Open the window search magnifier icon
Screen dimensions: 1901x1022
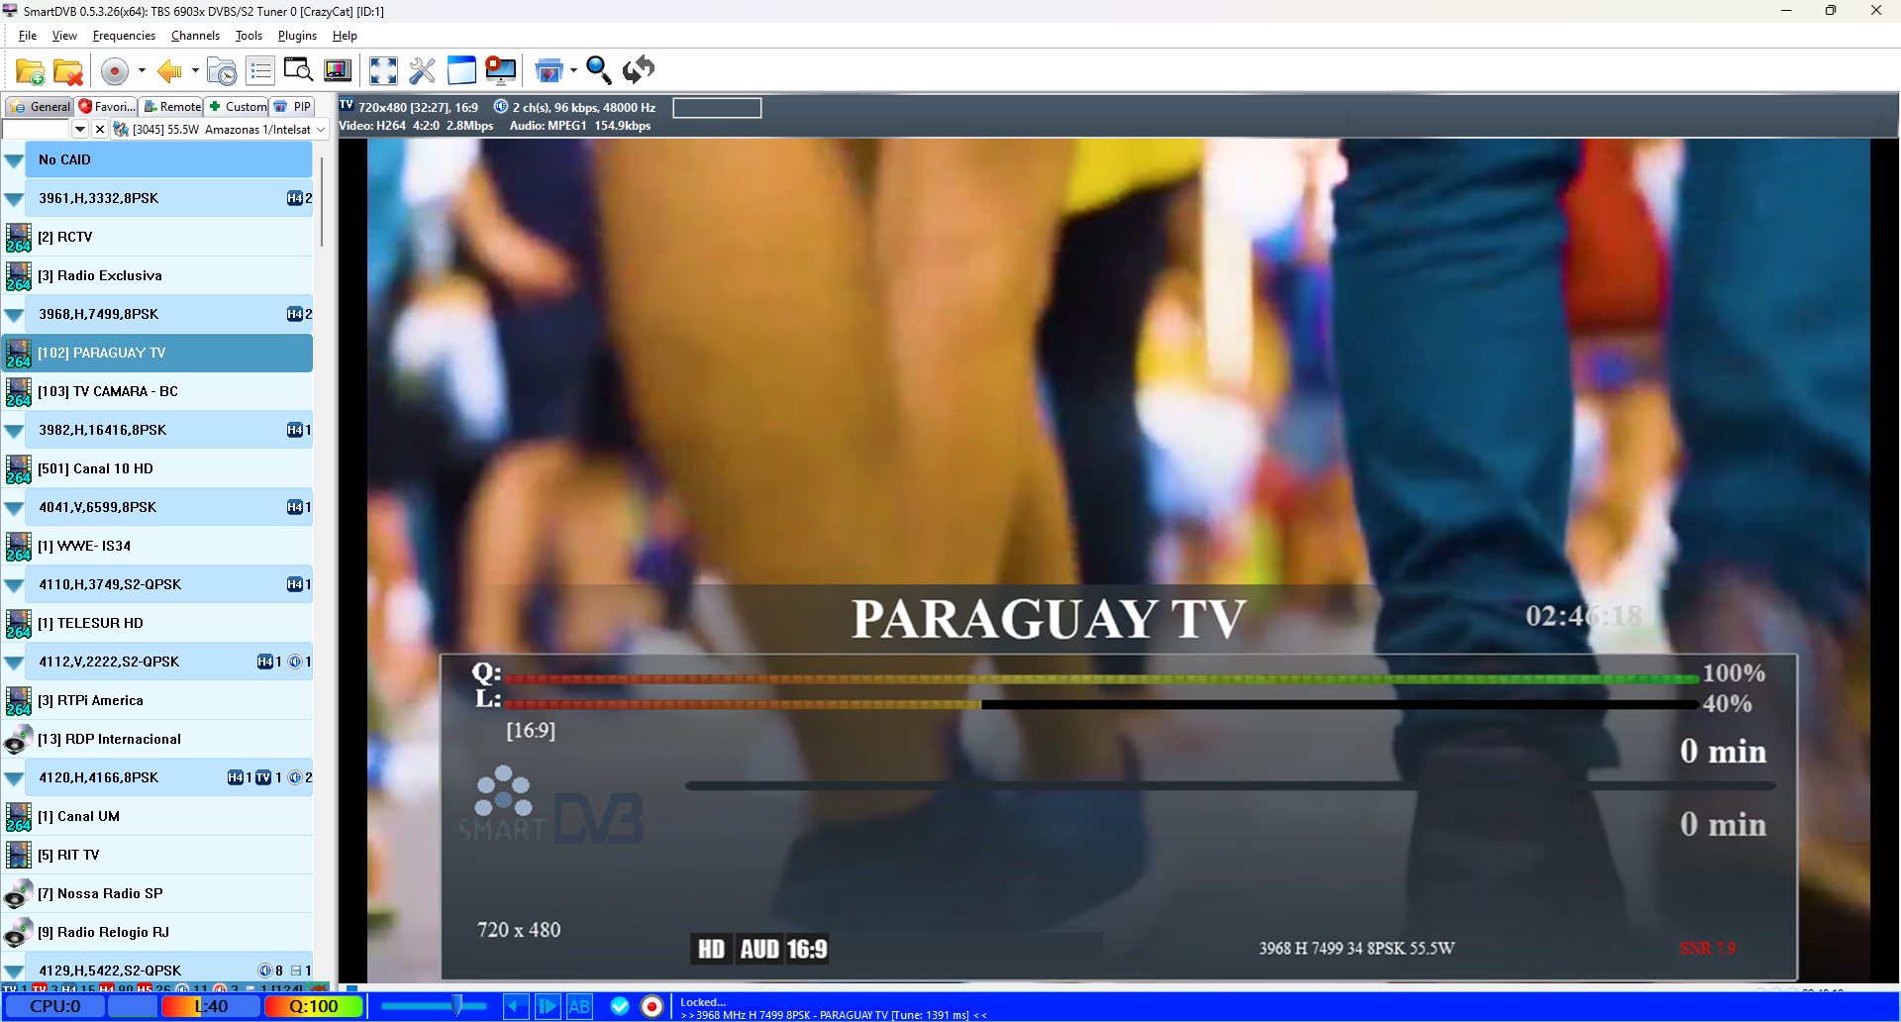point(298,70)
